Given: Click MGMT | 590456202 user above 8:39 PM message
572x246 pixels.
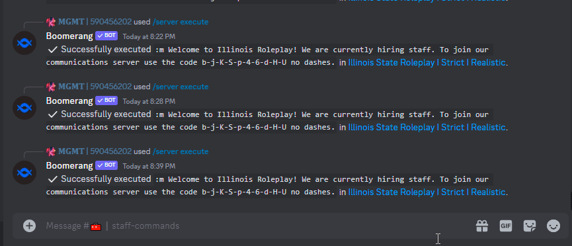Looking at the screenshot, I should (x=95, y=151).
